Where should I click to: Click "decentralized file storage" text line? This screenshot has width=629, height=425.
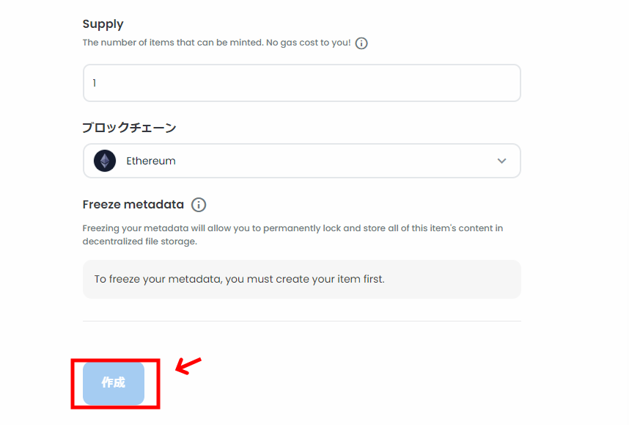click(x=139, y=241)
